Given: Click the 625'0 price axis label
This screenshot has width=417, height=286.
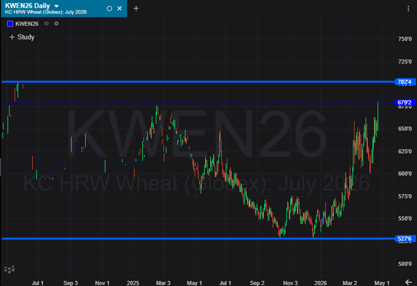Looking at the screenshot, I should pyautogui.click(x=405, y=151).
